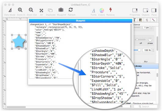162x111 pixels.
Task: Toggle the Objects panel
Action: coord(145,10)
